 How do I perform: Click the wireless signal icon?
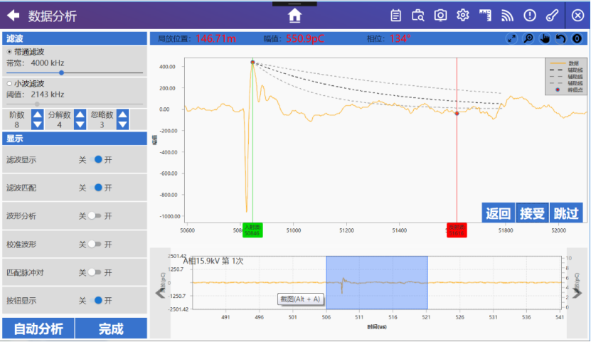click(x=507, y=16)
